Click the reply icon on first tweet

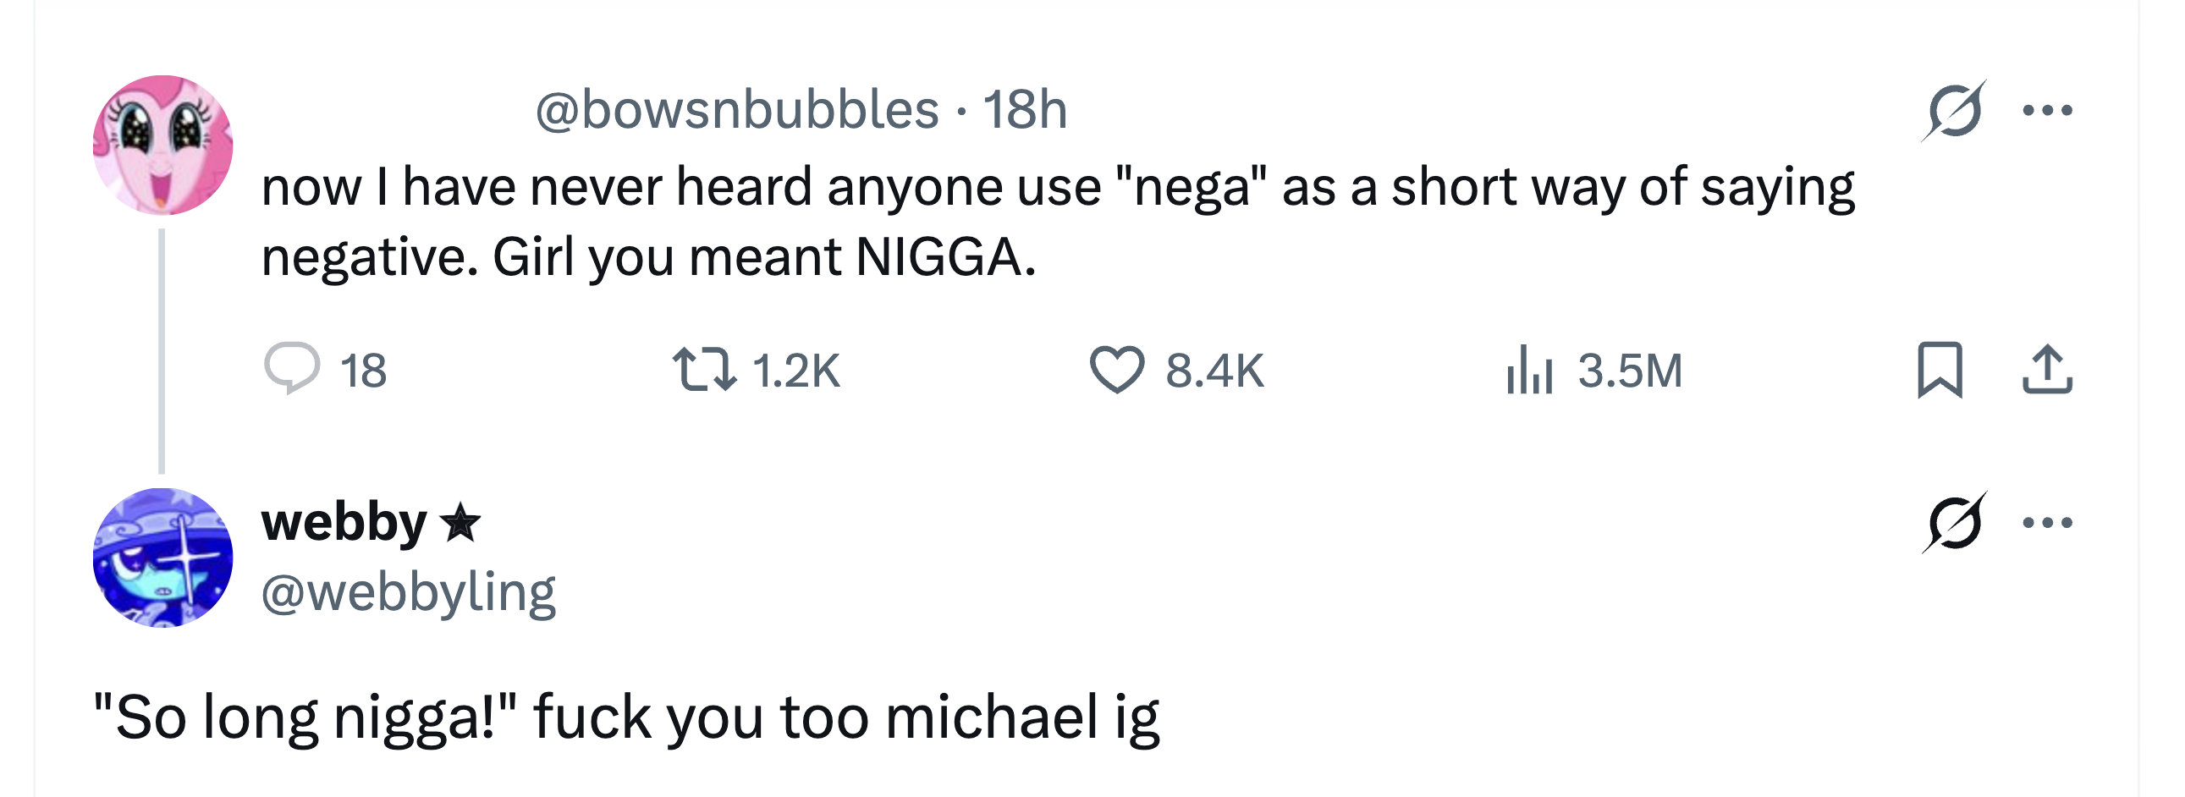[x=292, y=369]
